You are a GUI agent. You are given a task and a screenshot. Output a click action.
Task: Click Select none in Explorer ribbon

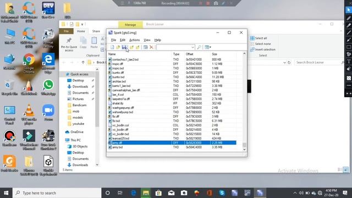point(260,44)
